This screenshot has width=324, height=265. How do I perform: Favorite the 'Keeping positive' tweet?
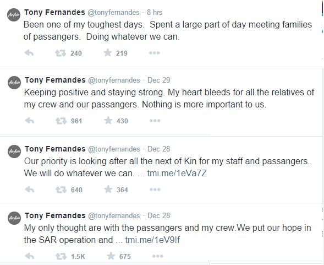[x=108, y=120]
